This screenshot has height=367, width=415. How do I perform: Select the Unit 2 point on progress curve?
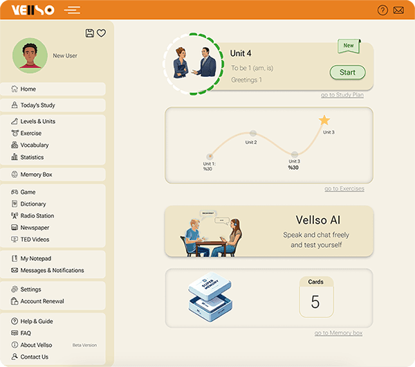point(252,133)
